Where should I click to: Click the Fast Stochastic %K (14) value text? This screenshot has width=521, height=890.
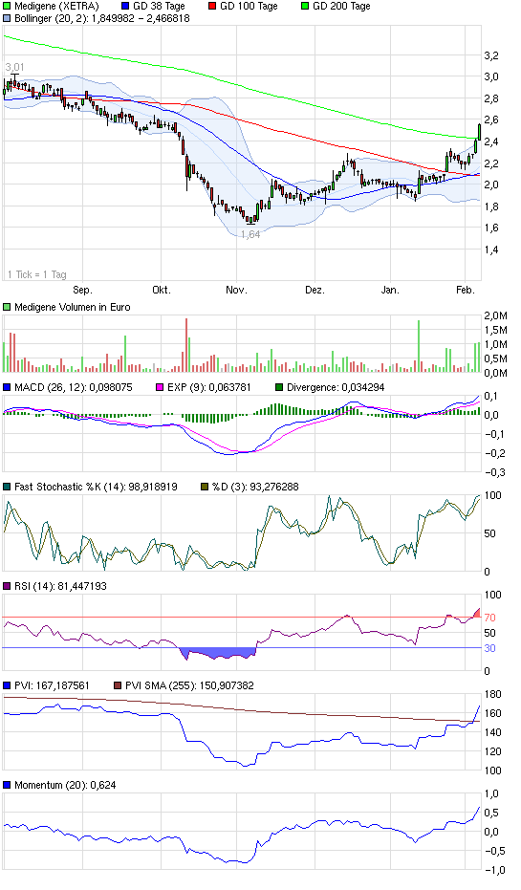[x=96, y=487]
